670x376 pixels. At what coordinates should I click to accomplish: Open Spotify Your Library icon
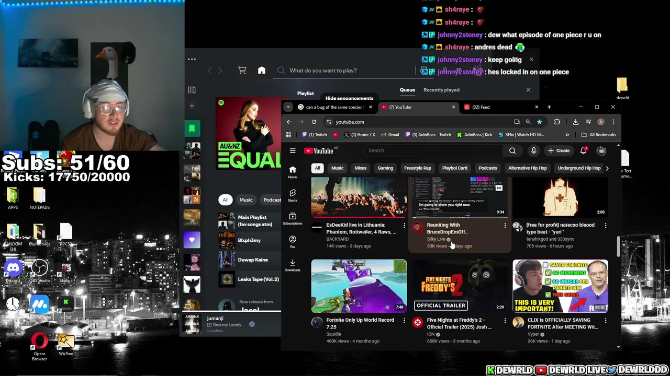pyautogui.click(x=192, y=90)
